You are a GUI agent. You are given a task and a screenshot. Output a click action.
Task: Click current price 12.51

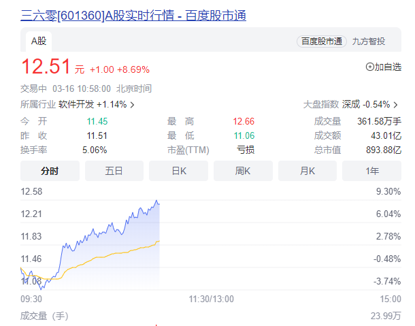(46, 66)
